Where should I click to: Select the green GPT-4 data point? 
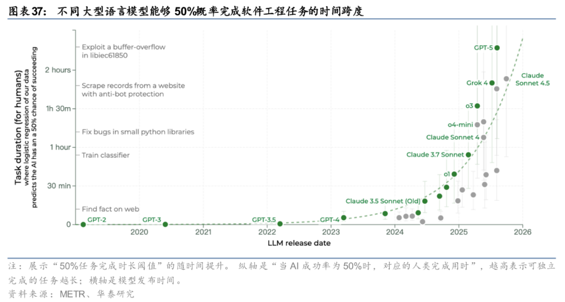tap(344, 218)
